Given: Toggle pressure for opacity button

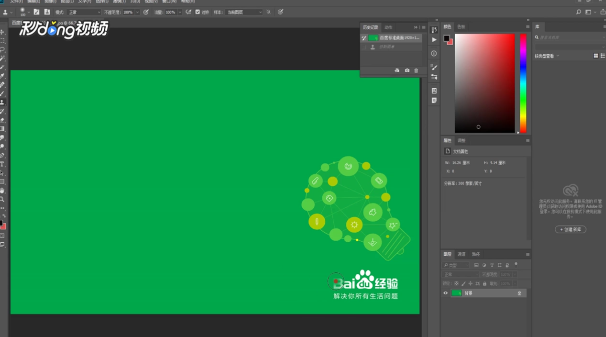Looking at the screenshot, I should pos(146,12).
